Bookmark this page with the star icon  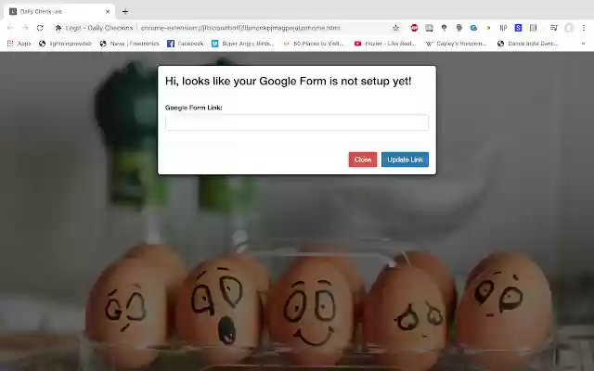click(395, 28)
